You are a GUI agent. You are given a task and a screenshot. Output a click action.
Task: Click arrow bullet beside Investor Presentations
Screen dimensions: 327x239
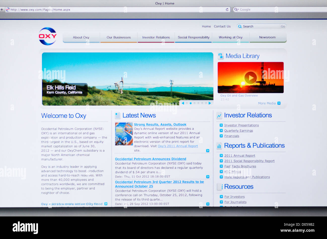coord(221,125)
